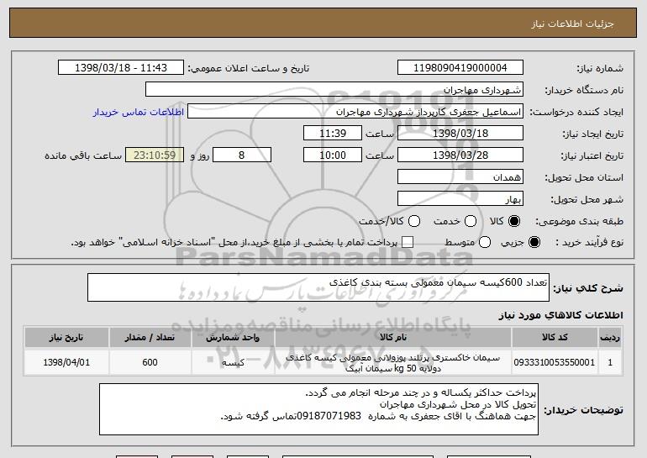The image size is (647, 458).
Task: Click the تاریخ نیاز column header
Action: pos(66,338)
